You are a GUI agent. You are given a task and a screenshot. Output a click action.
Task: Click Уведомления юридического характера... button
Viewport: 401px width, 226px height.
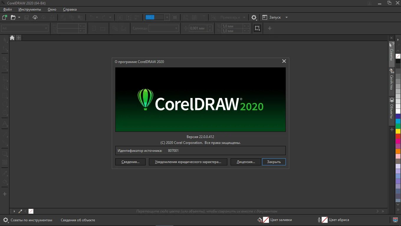click(x=188, y=162)
